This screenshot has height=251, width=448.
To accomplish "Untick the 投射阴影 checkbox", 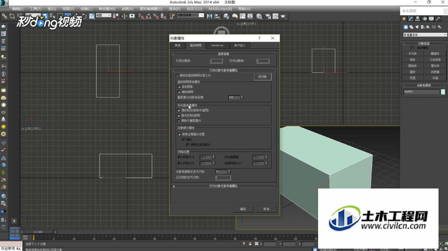I will [x=179, y=87].
